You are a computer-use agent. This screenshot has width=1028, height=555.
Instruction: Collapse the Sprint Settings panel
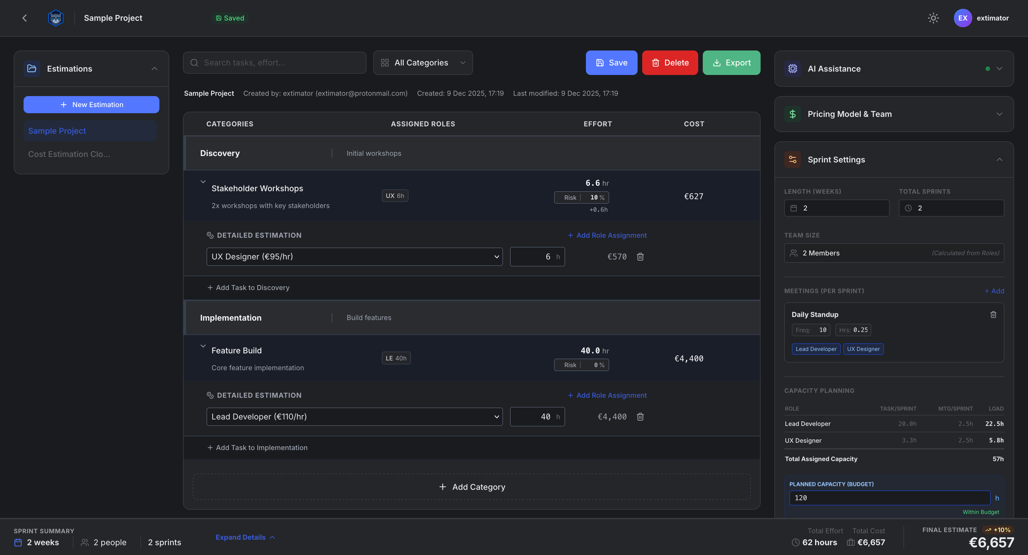(999, 160)
